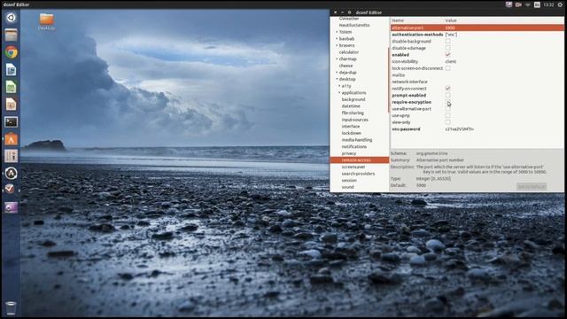Image resolution: width=567 pixels, height=319 pixels.
Task: Click the Name column header
Action: point(398,20)
